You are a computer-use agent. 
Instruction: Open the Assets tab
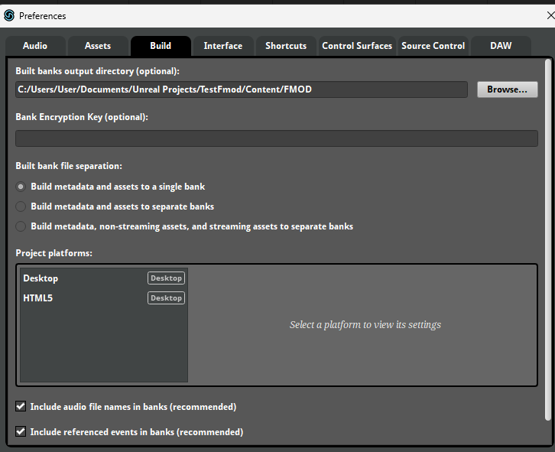pos(98,46)
